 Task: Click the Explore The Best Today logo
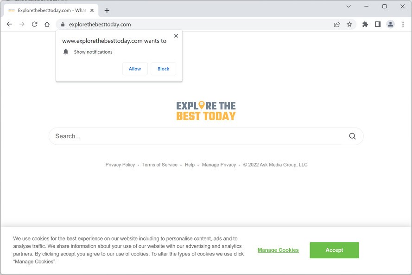point(206,111)
